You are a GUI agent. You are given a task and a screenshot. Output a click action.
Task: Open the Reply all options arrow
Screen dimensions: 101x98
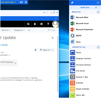(53, 50)
